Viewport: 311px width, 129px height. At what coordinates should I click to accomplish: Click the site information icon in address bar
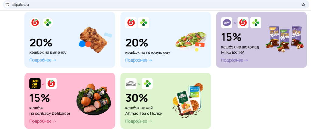point(7,5)
